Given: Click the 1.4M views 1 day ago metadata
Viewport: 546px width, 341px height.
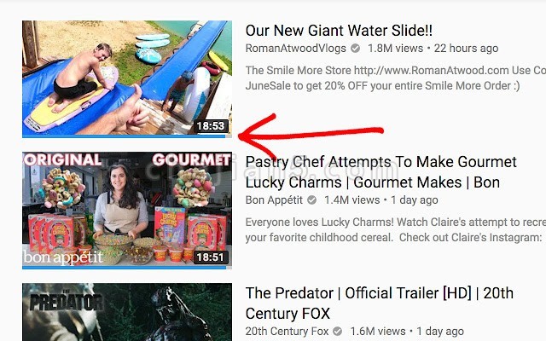Looking at the screenshot, I should [381, 200].
